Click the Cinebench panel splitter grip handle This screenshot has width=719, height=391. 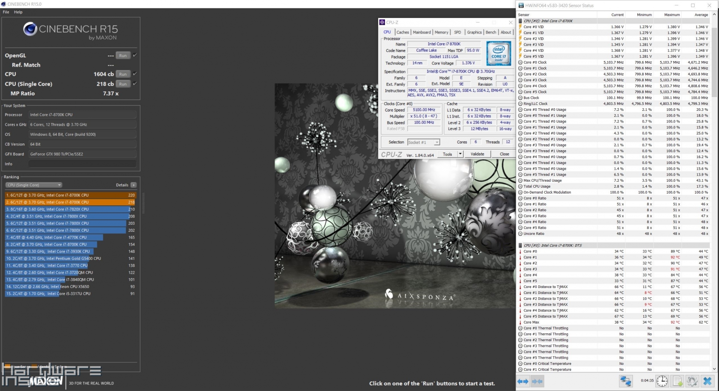point(143,204)
